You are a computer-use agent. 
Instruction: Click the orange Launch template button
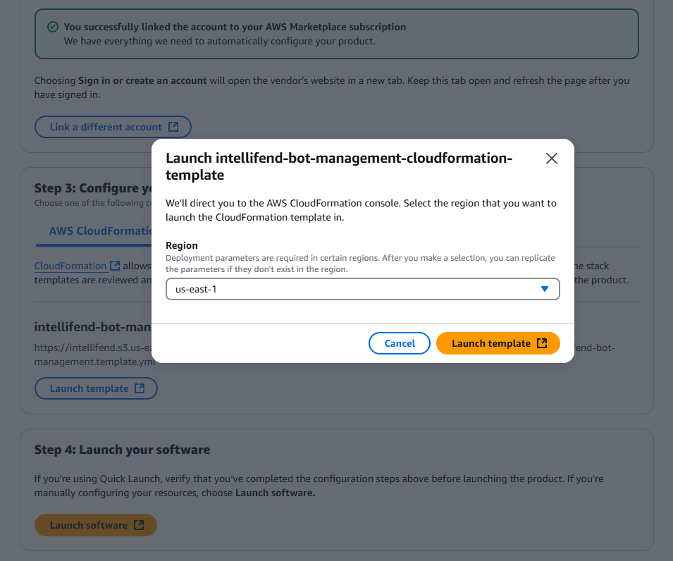498,343
